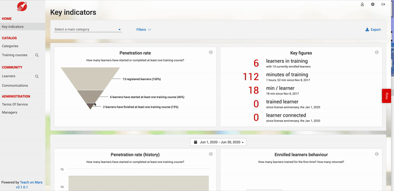
Task: Click the search icon next to Training courses
Action: [x=36, y=55]
